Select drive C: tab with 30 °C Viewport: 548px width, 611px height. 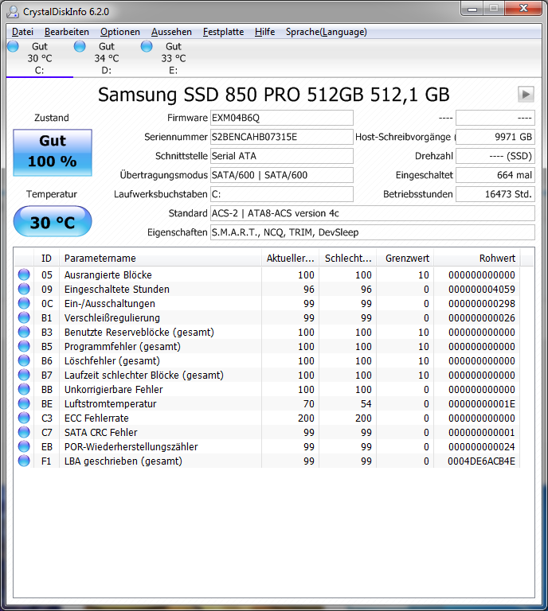tap(39, 58)
